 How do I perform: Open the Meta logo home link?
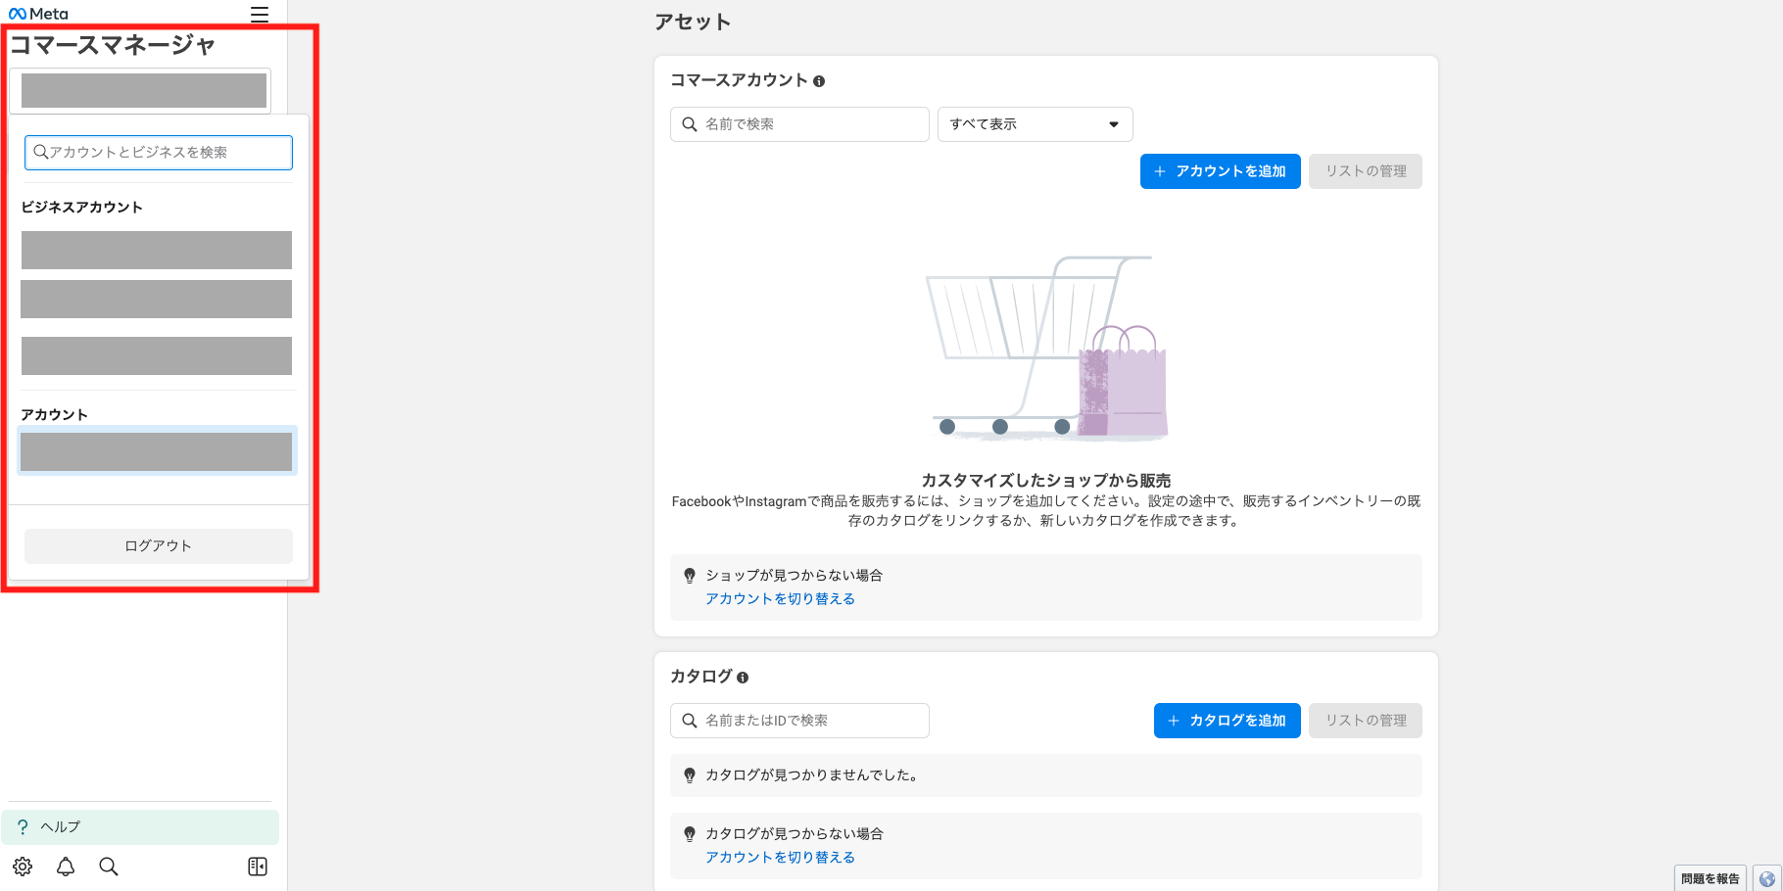click(x=38, y=14)
